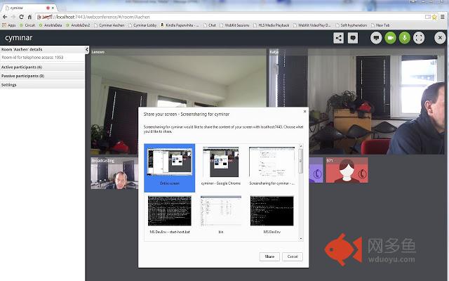Click the red phone participant avatar tile
Image resolution: width=449 pixels, height=281 pixels.
(347, 170)
